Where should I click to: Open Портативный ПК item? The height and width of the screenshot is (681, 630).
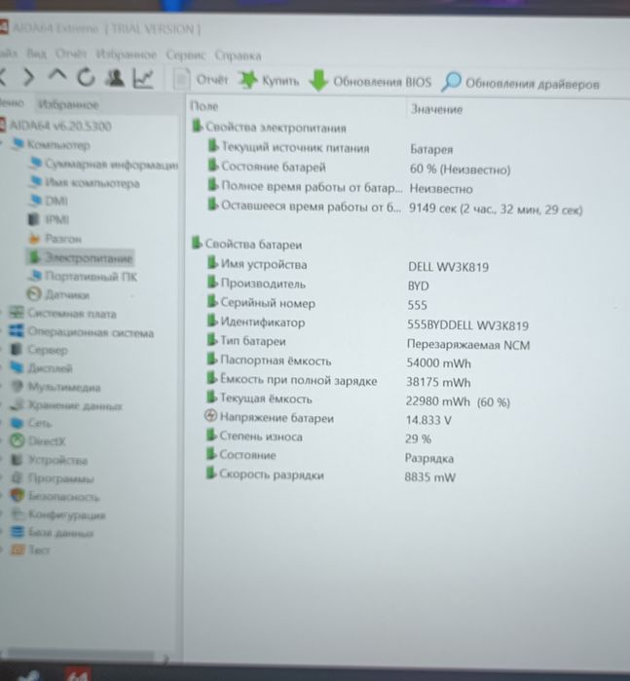tap(83, 277)
